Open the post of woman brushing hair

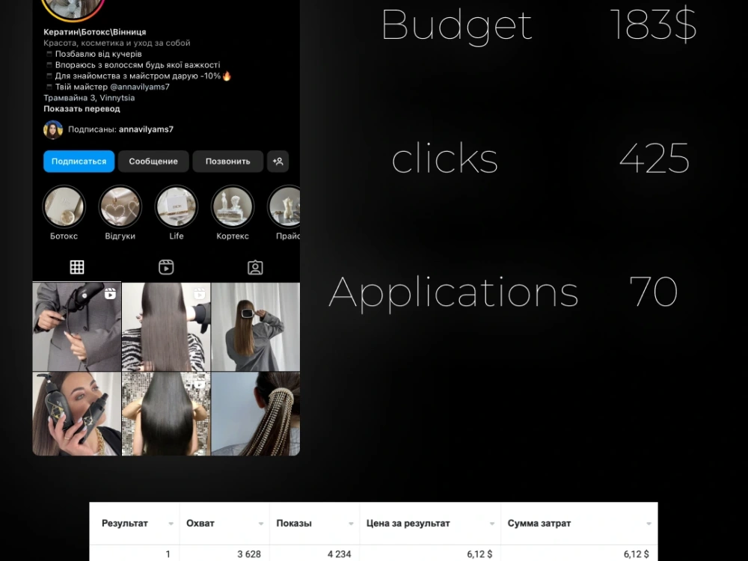point(256,326)
